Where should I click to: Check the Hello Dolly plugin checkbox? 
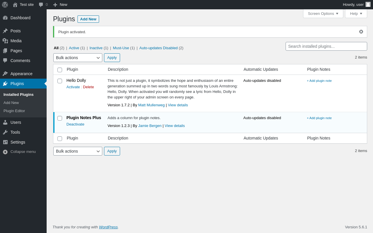tap(60, 81)
